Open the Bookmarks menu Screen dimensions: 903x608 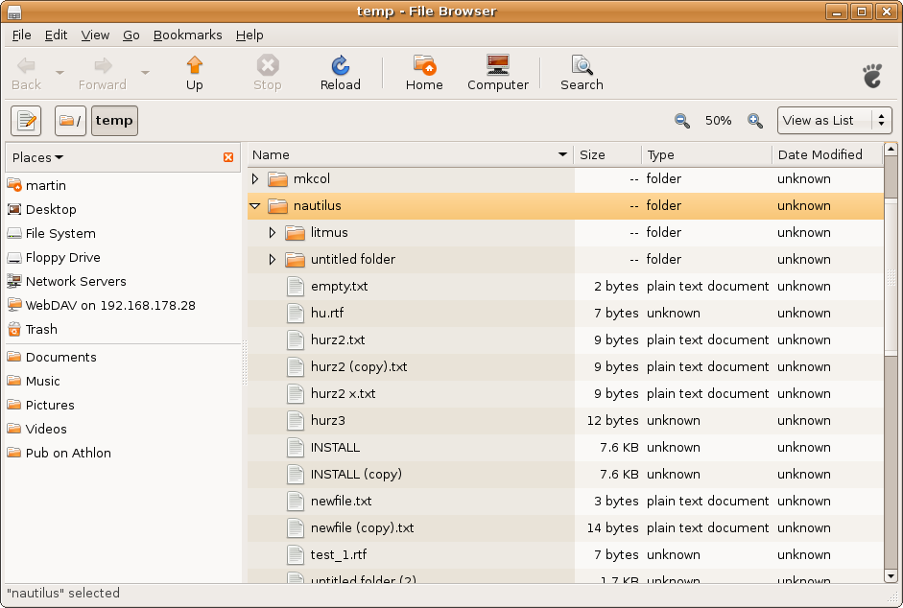[x=187, y=35]
